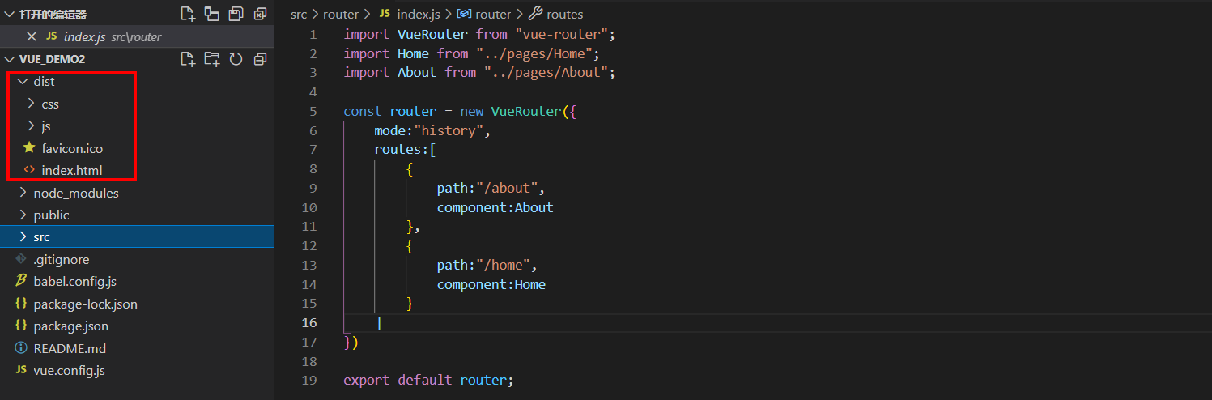Viewport: 1212px width, 400px height.
Task: Click component:About text
Action: click(495, 207)
